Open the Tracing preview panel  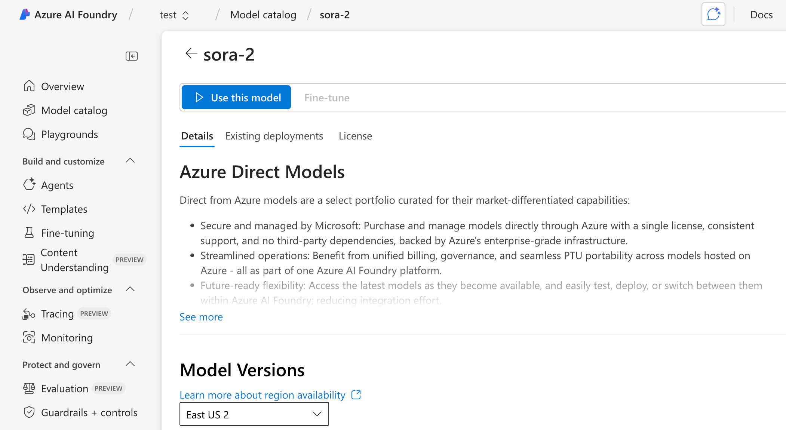[57, 314]
